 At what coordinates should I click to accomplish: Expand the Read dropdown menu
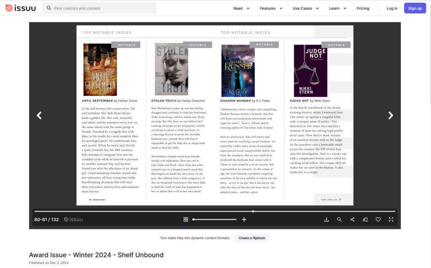[242, 8]
